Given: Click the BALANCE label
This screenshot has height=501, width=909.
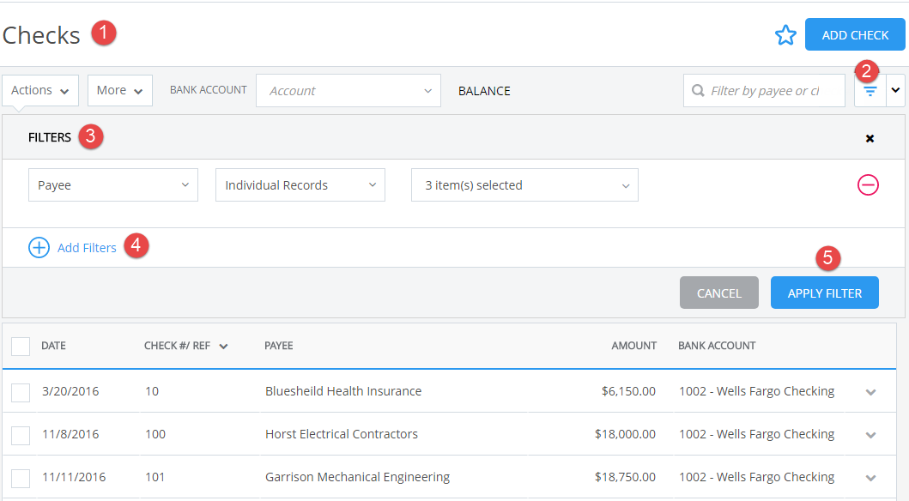Looking at the screenshot, I should (485, 91).
